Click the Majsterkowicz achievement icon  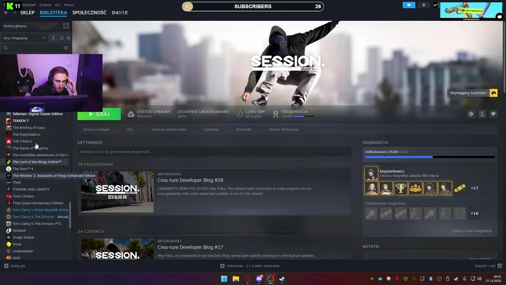(x=371, y=173)
